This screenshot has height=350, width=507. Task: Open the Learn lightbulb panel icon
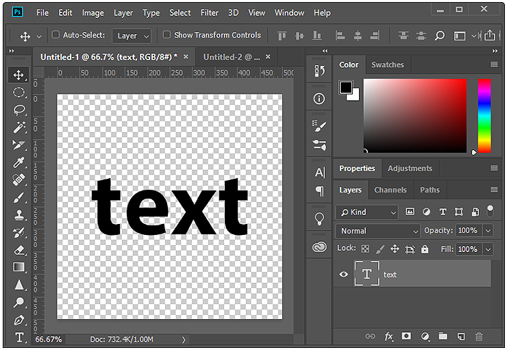[319, 218]
